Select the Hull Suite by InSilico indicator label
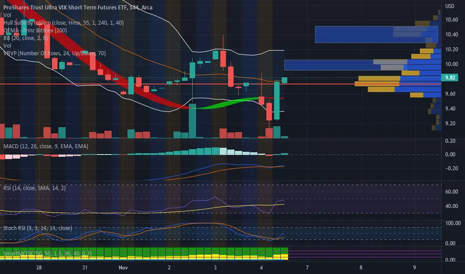This screenshot has height=274, width=465. coord(63,22)
